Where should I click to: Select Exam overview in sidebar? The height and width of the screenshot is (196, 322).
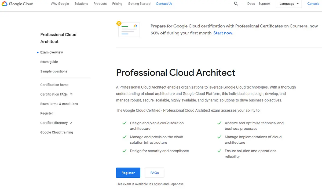point(52,52)
